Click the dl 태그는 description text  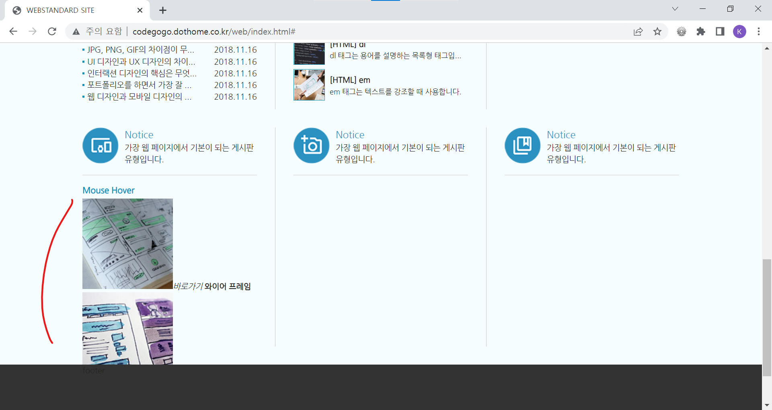click(395, 55)
